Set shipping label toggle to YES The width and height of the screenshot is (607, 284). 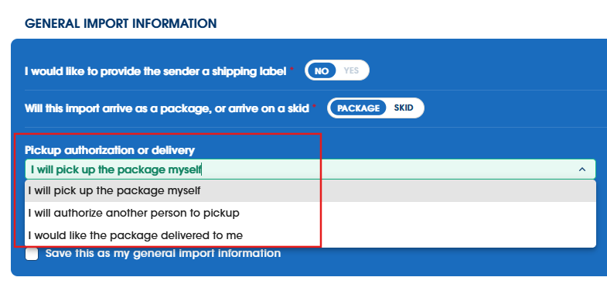coord(351,70)
